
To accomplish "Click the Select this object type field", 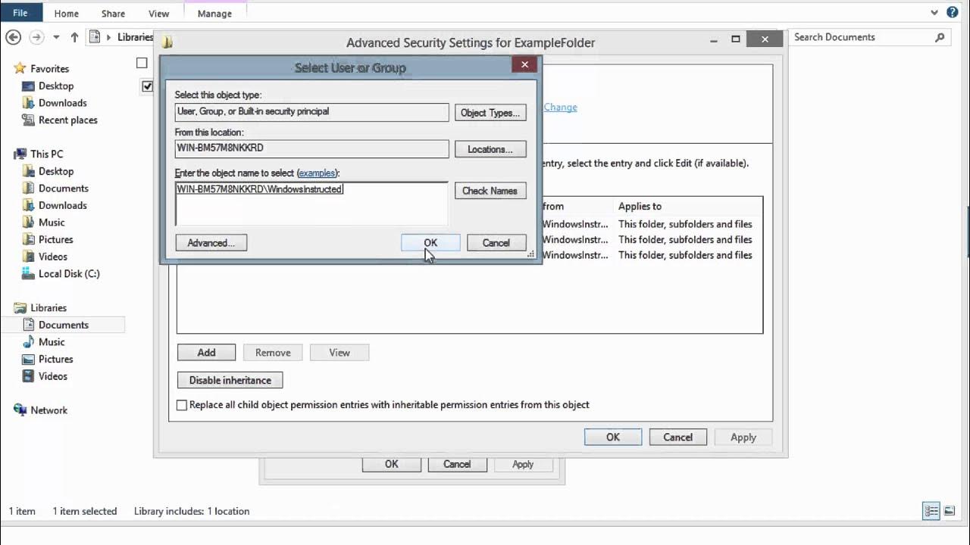I will tap(311, 112).
